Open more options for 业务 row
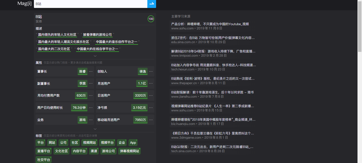The image size is (362, 163). point(91,120)
